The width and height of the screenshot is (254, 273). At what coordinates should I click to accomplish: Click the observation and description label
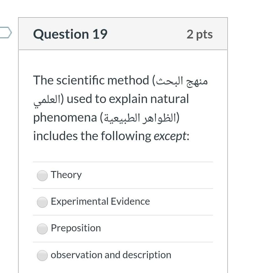click(111, 255)
